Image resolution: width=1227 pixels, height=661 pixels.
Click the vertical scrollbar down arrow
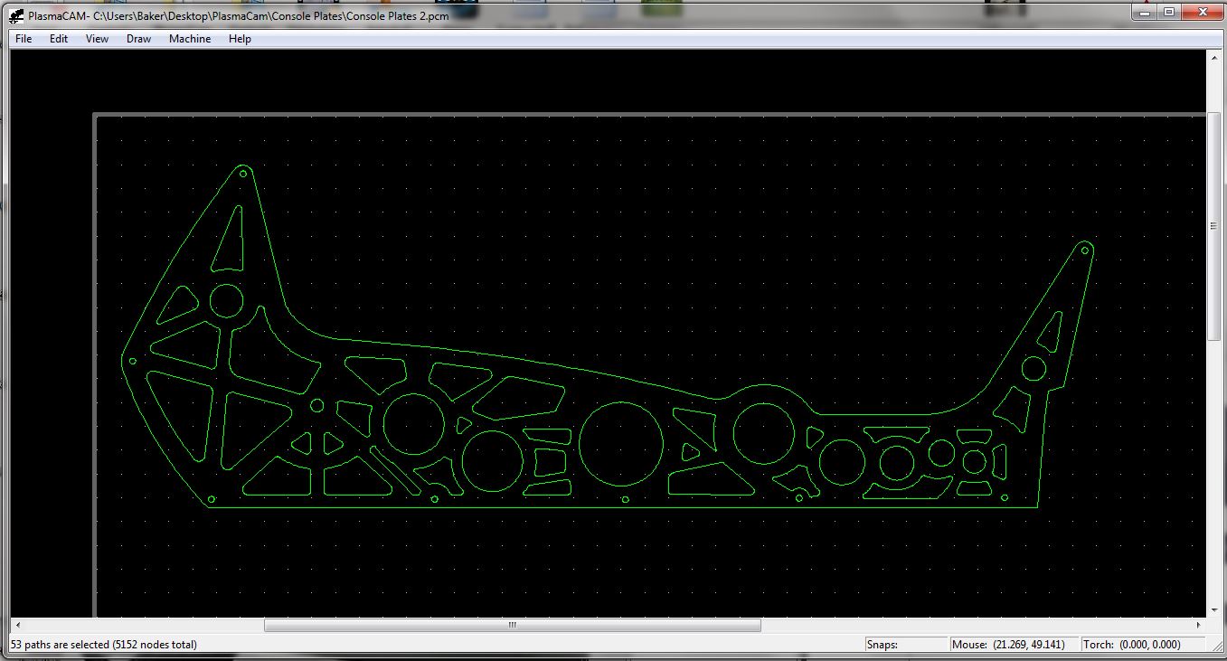click(1214, 611)
